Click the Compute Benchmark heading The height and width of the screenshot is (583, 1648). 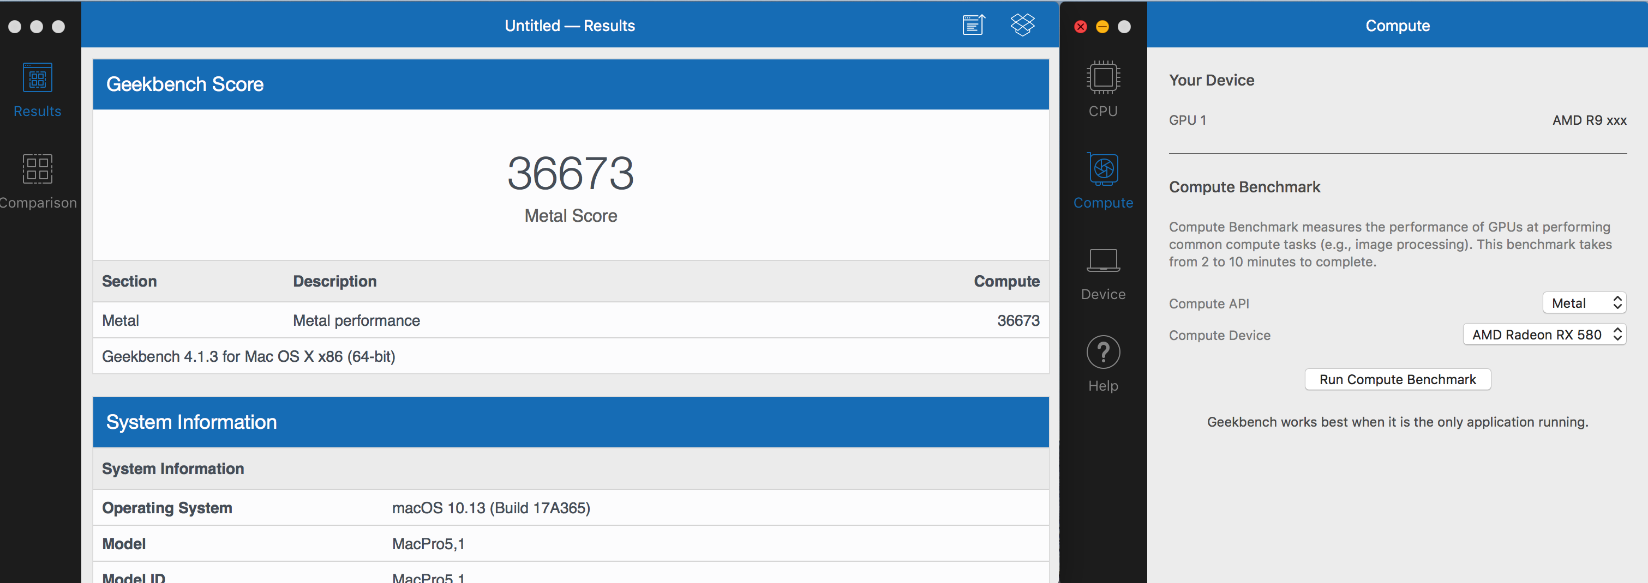[1244, 187]
